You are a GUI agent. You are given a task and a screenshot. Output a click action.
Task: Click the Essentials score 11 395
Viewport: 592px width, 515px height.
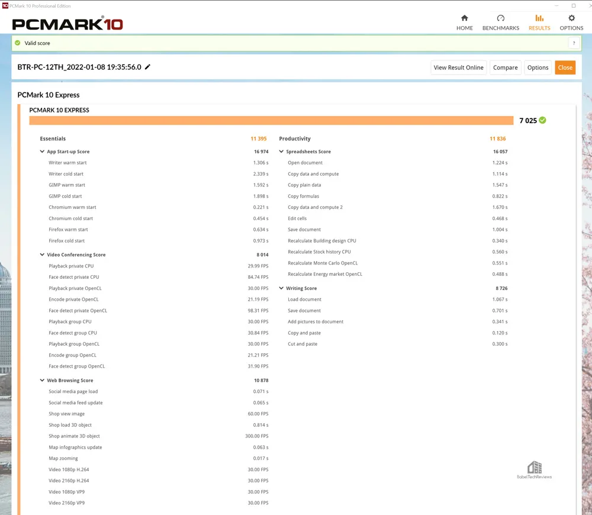[259, 139]
